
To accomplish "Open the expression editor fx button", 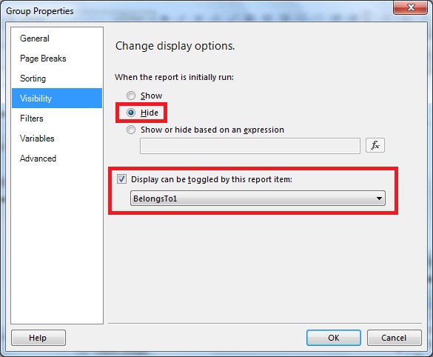I will (x=375, y=145).
